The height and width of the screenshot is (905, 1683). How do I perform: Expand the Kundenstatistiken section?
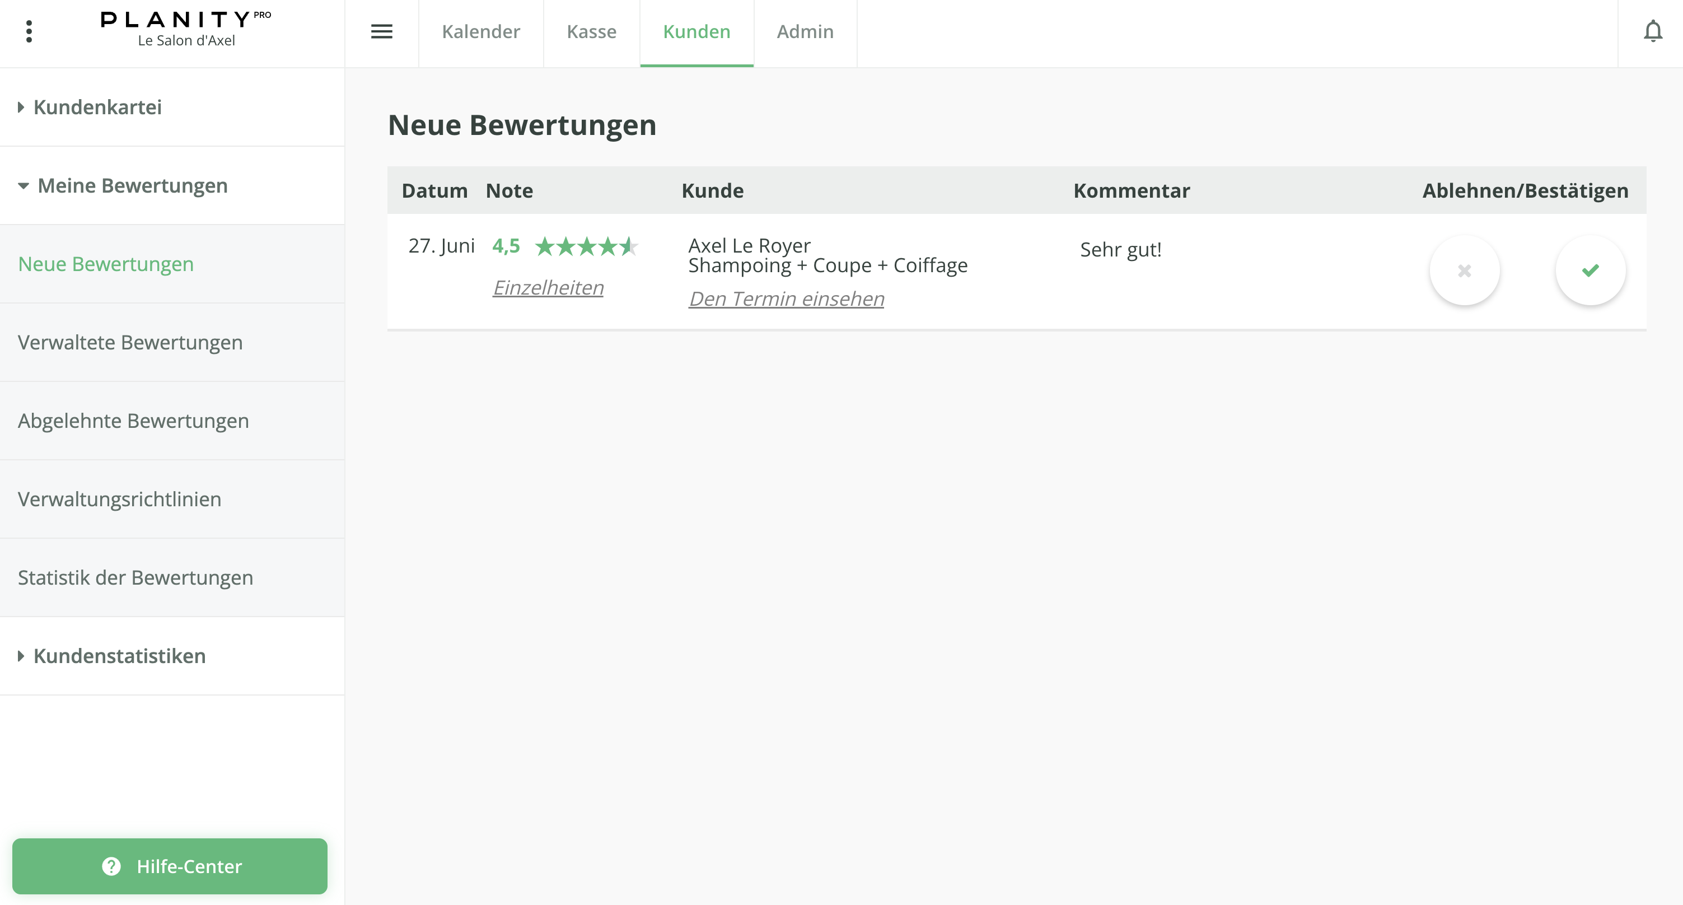tap(119, 656)
